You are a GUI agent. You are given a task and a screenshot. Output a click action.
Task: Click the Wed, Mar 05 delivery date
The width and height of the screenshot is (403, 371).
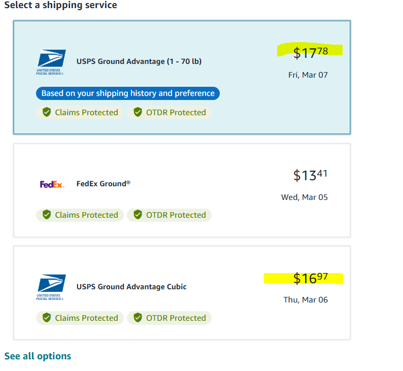click(x=305, y=197)
